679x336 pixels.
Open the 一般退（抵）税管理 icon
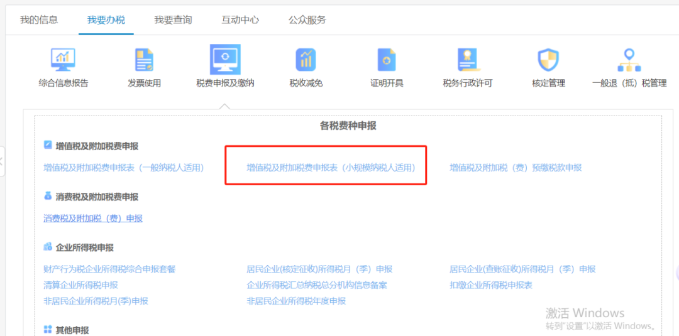pyautogui.click(x=629, y=60)
